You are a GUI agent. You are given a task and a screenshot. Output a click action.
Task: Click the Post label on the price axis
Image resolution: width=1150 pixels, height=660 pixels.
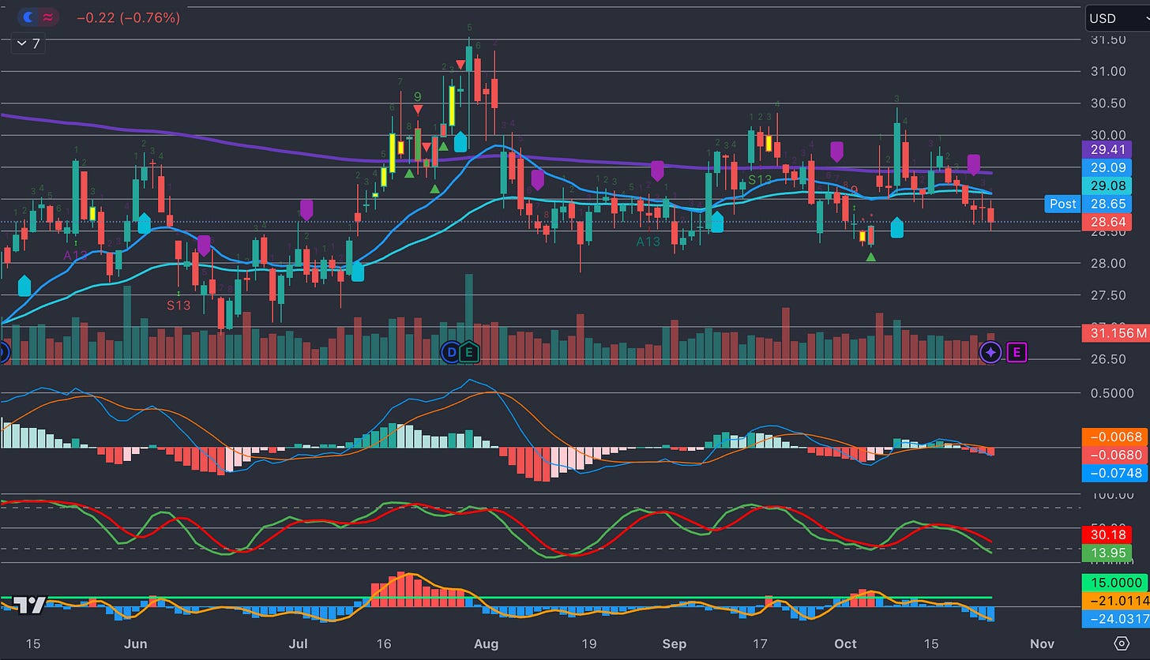[1062, 204]
